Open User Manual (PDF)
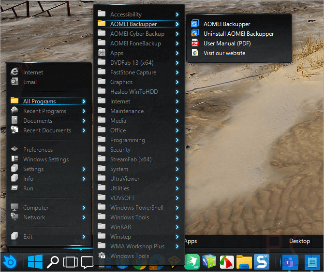324x272 pixels. coord(227,43)
